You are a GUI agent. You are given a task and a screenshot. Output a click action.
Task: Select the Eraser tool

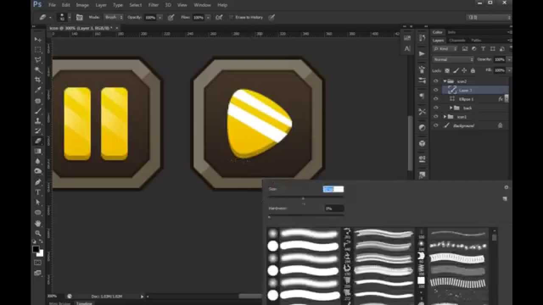(x=38, y=141)
